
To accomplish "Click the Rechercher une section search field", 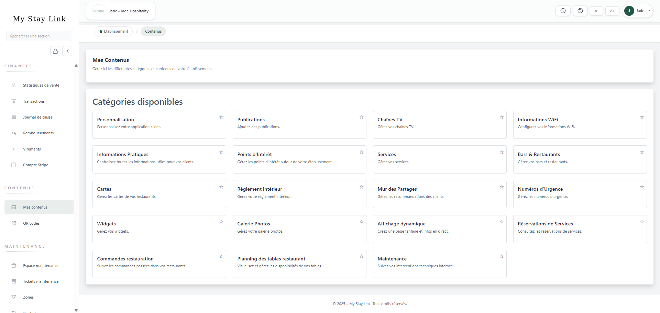I will click(x=39, y=36).
